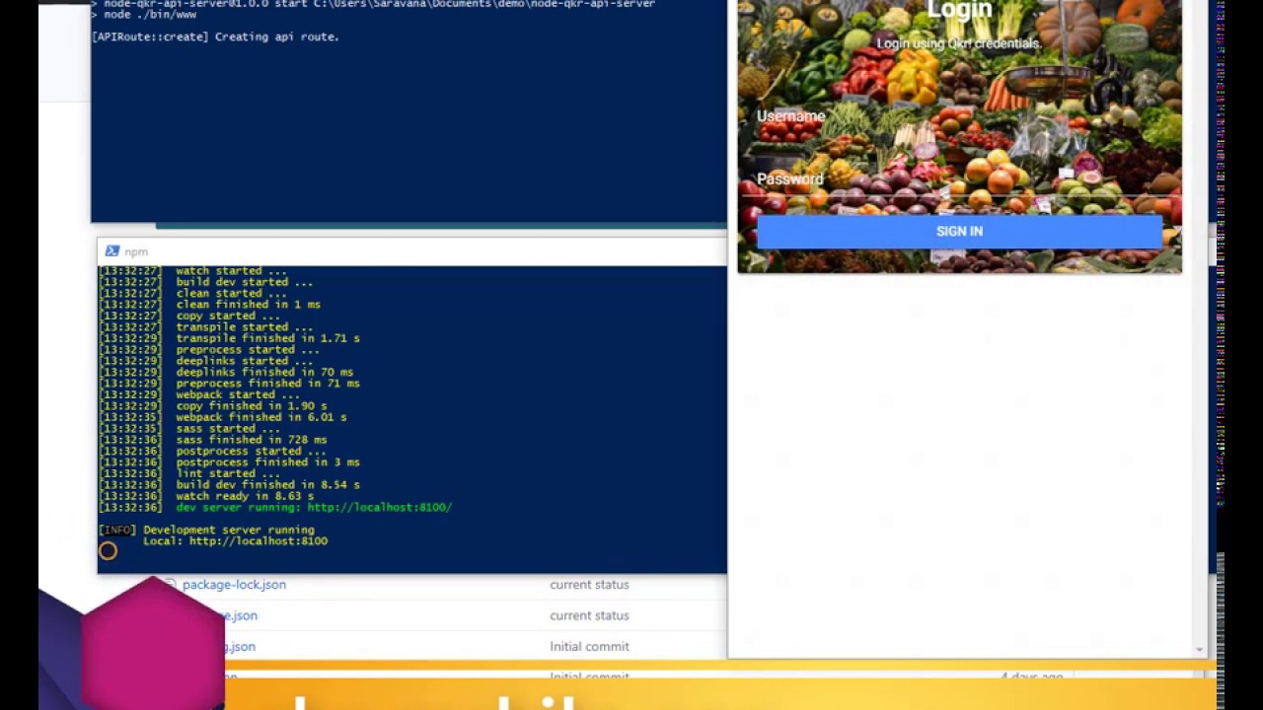The height and width of the screenshot is (710, 1263).
Task: Click the blue SIGN IN button
Action: [959, 231]
